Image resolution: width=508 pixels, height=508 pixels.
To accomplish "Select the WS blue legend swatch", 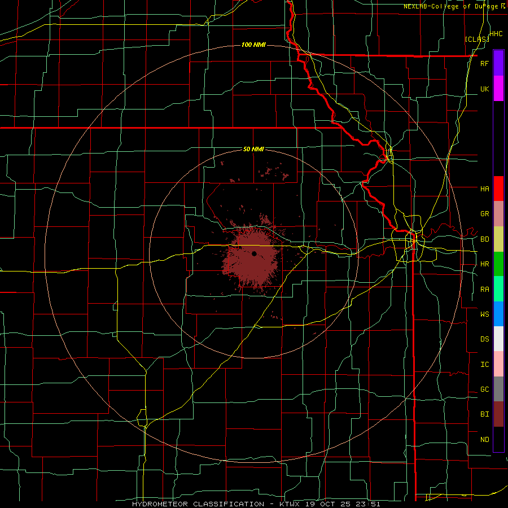I will [x=498, y=314].
